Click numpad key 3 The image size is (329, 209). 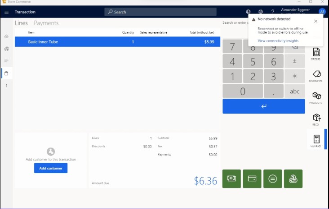[x=273, y=76]
